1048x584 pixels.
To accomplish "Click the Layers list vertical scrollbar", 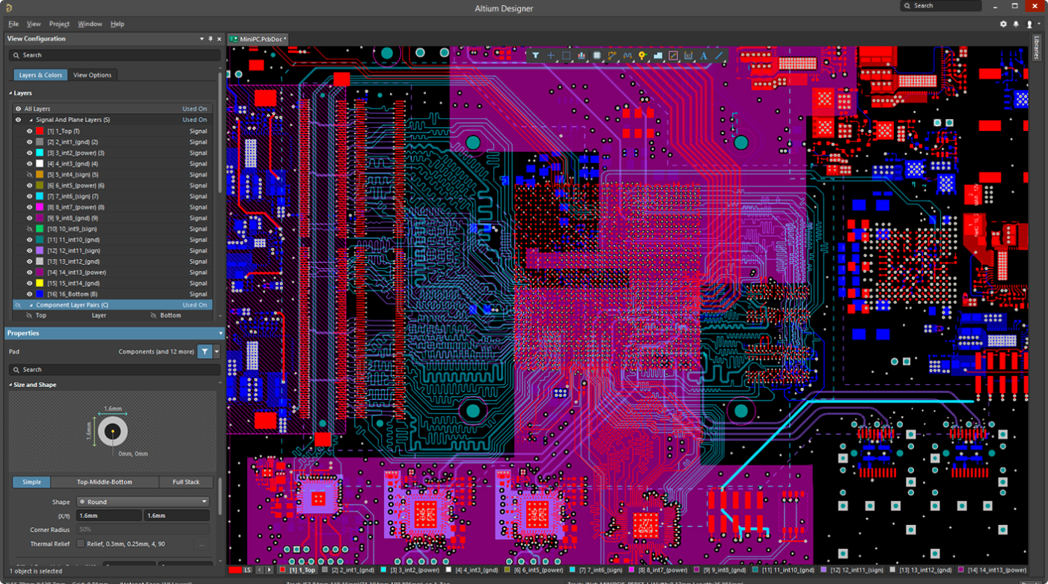I will (x=220, y=131).
